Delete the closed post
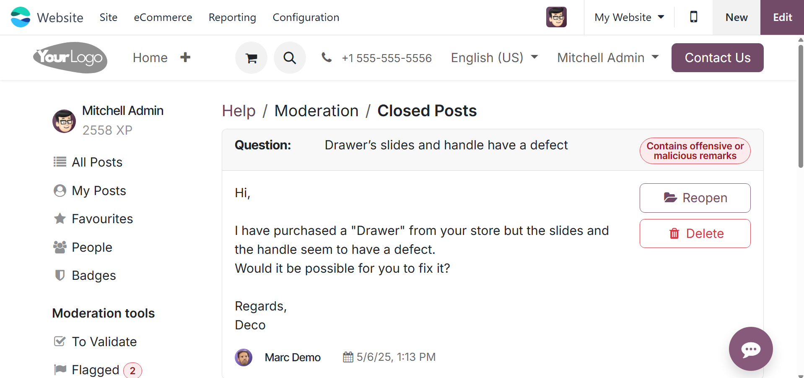Image resolution: width=804 pixels, height=378 pixels. [x=695, y=234]
